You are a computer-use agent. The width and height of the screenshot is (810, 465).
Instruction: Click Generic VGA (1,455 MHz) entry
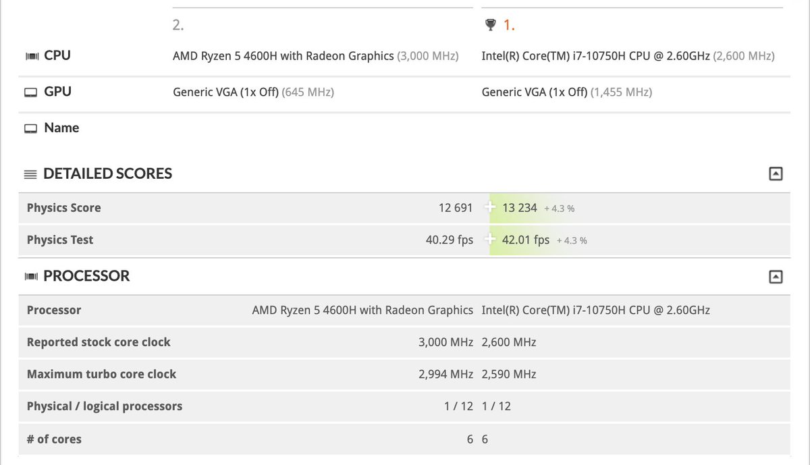tap(567, 92)
